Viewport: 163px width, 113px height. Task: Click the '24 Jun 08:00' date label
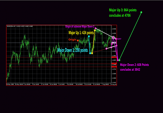point(53,84)
